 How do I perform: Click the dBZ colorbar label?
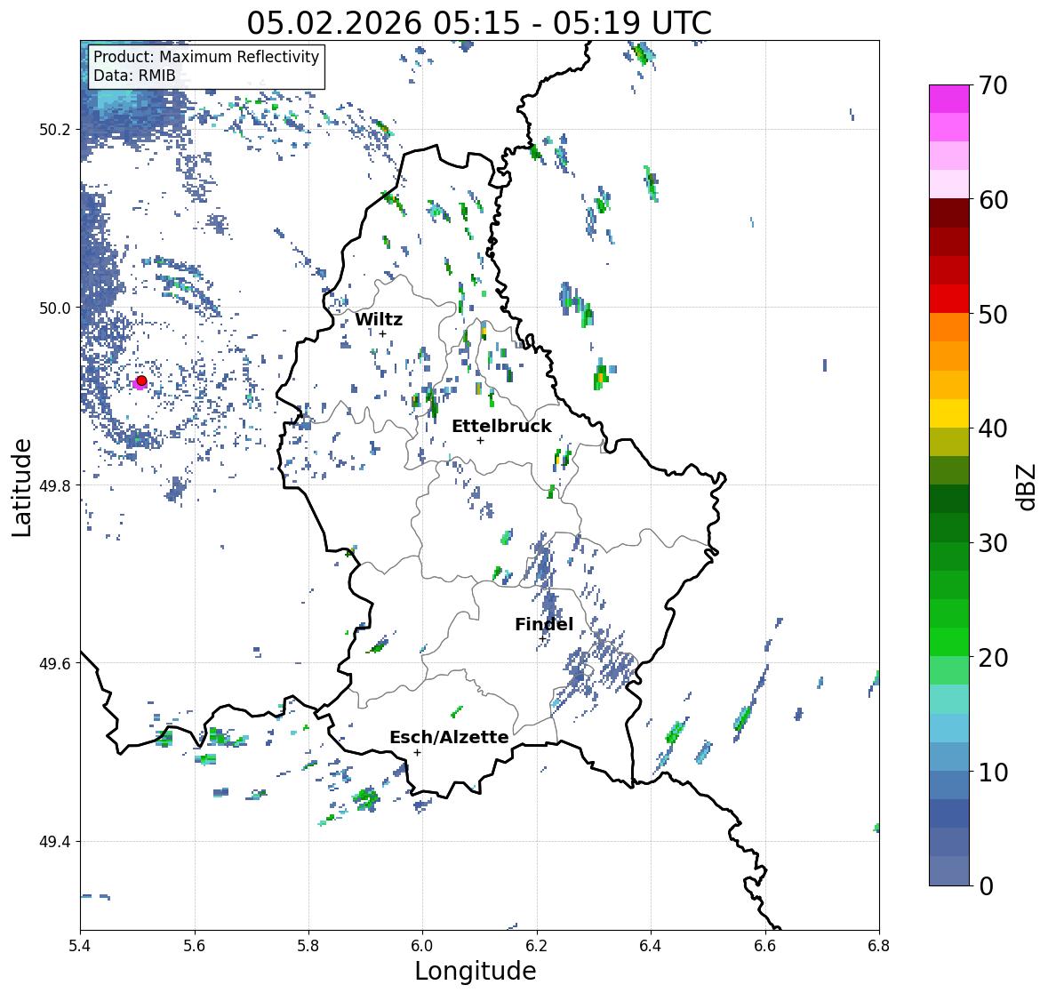coord(1026,486)
